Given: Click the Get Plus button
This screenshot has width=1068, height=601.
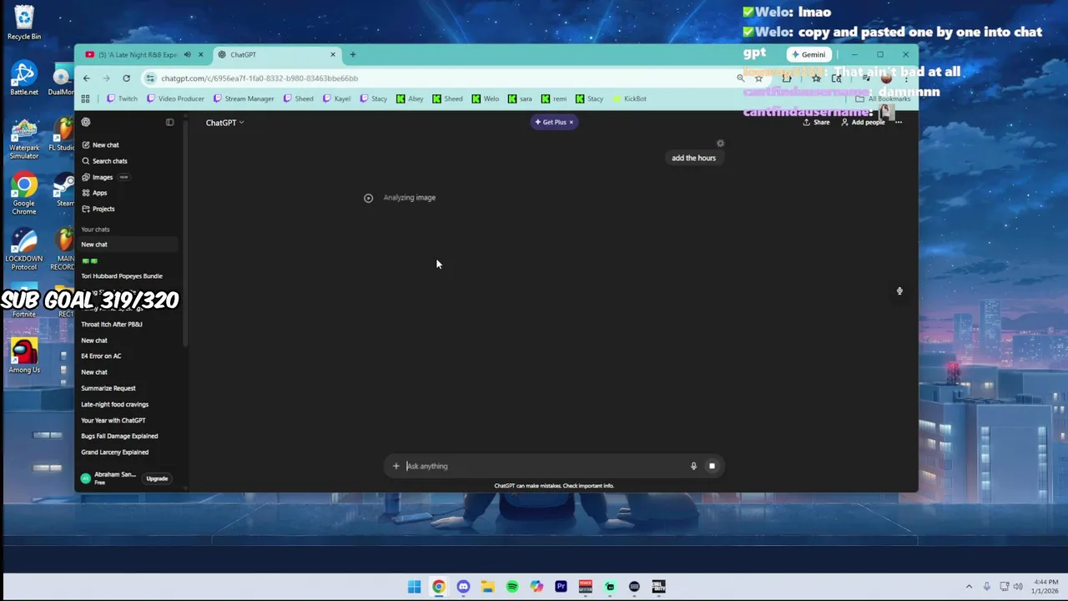Looking at the screenshot, I should tap(550, 122).
